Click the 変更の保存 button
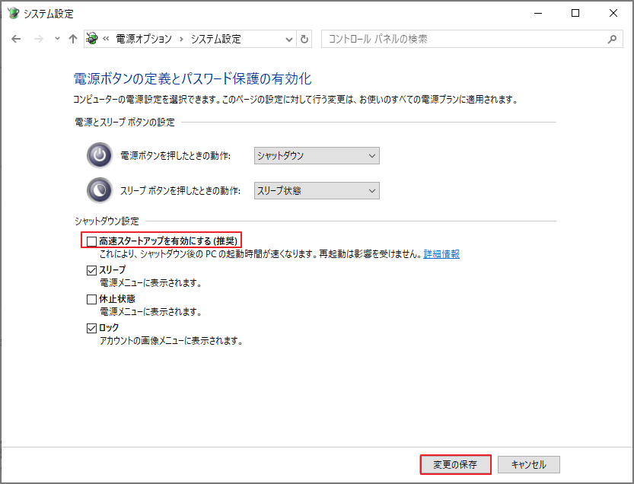This screenshot has width=634, height=484. 457,464
